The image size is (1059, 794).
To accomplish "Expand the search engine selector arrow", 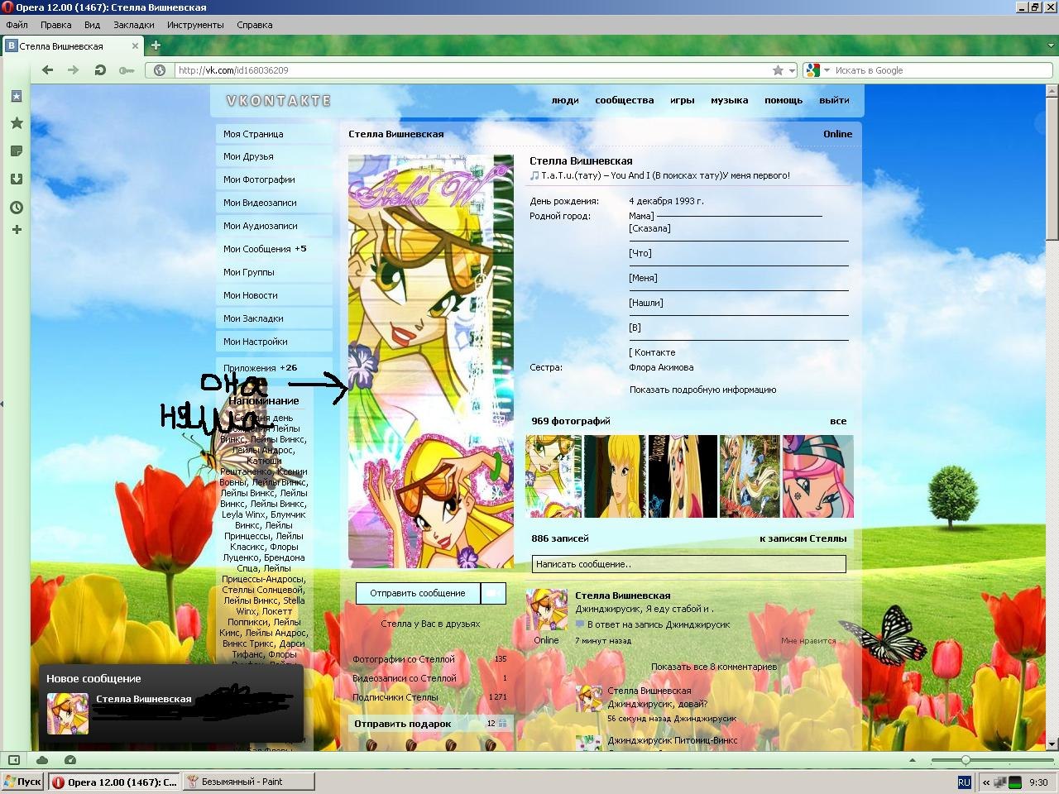I will [826, 70].
